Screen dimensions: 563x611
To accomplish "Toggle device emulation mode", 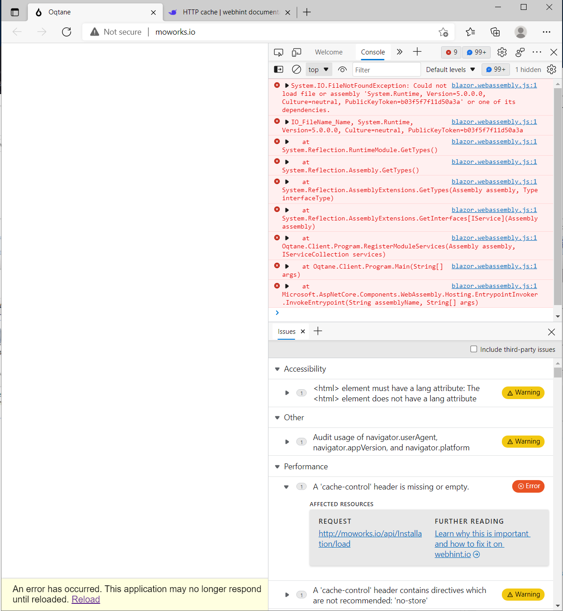I will [x=296, y=52].
